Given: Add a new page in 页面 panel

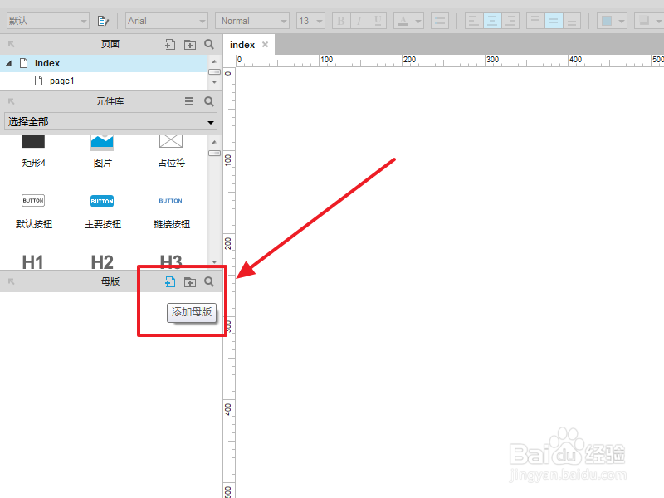Looking at the screenshot, I should coord(170,45).
